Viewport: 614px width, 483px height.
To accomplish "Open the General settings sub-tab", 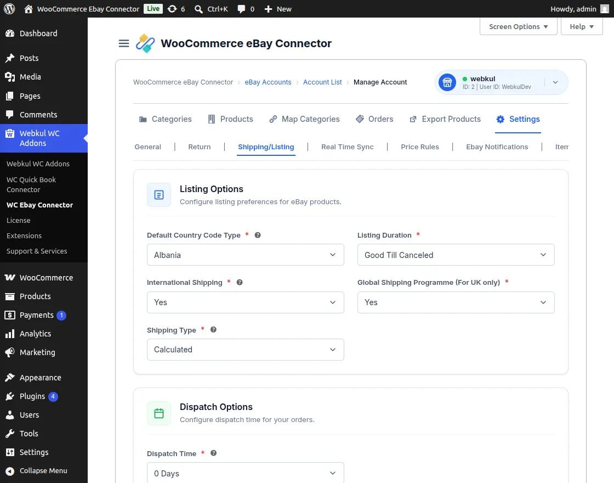I will click(147, 147).
